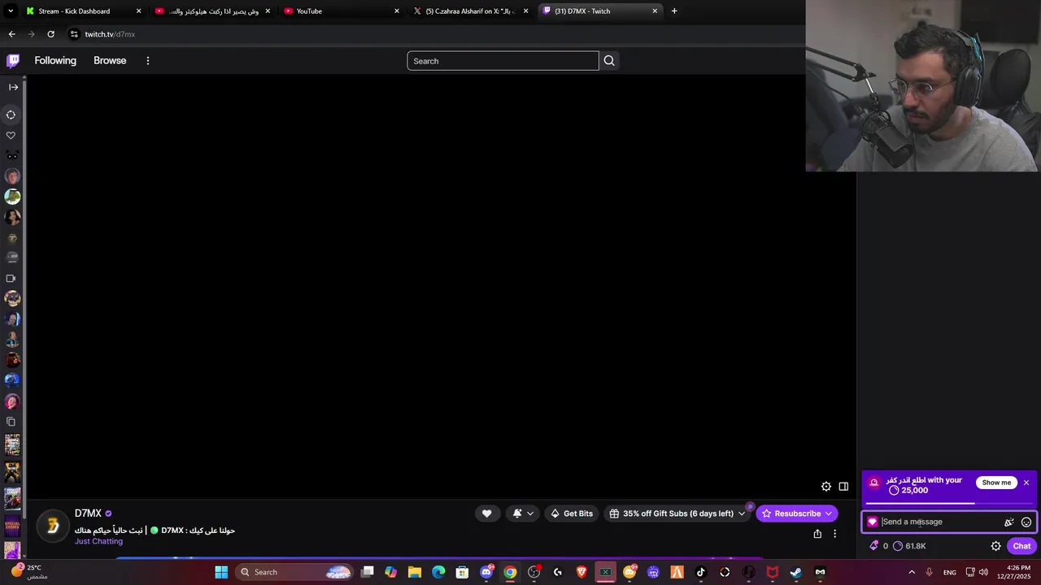The image size is (1041, 585).
Task: Click the D7MX channel avatar
Action: [x=53, y=526]
